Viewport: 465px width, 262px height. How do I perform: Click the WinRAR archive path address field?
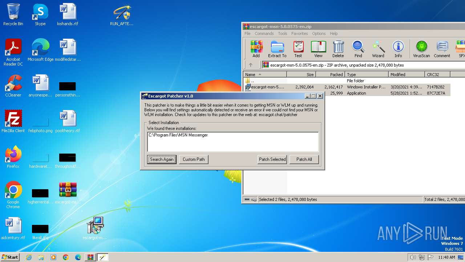point(363,65)
